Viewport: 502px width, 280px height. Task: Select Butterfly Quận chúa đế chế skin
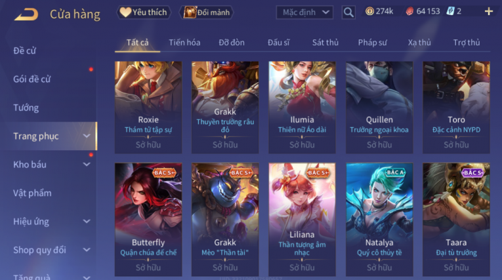(148, 220)
